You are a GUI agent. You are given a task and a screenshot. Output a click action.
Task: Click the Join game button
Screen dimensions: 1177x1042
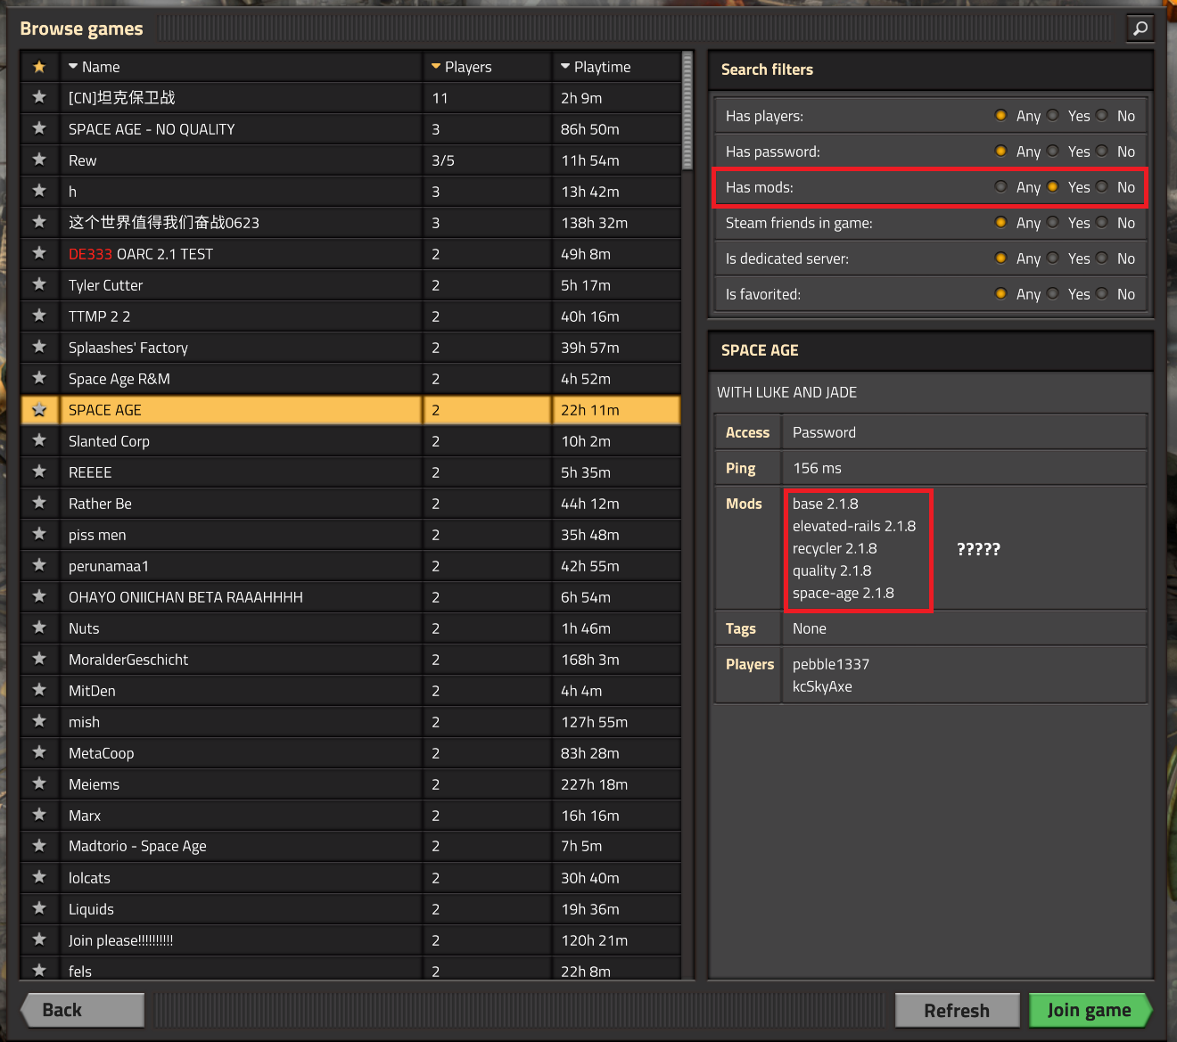point(1090,1010)
